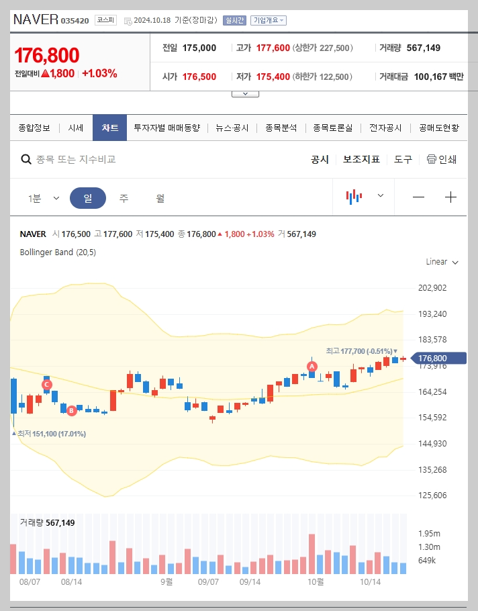Select the 일 (daily) chart view

pyautogui.click(x=88, y=197)
